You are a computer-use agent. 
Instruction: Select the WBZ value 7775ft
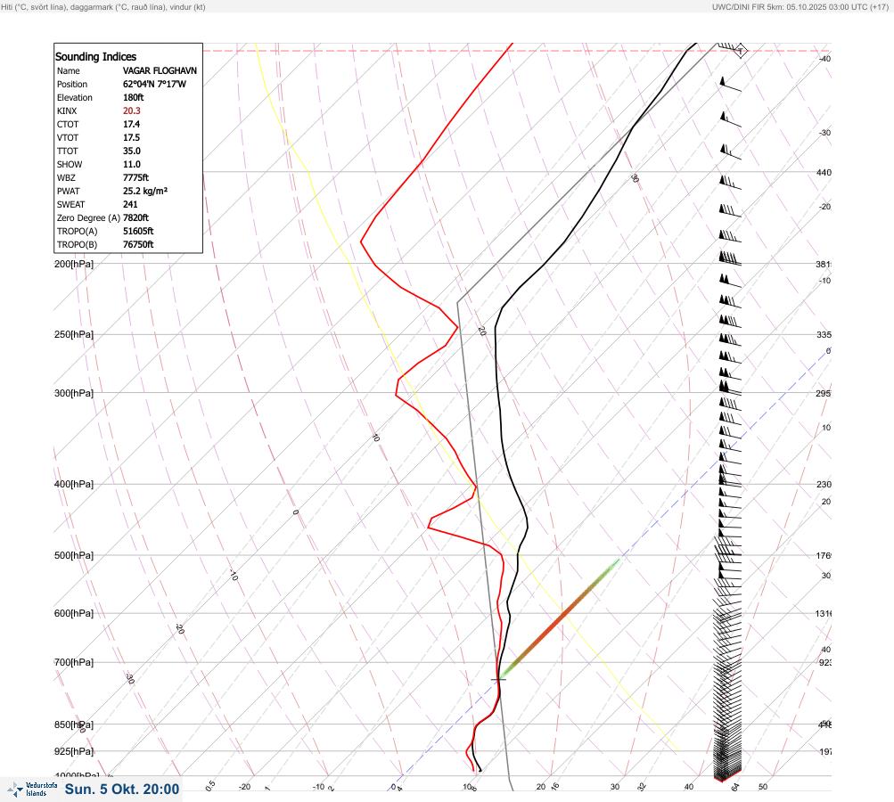pyautogui.click(x=135, y=178)
